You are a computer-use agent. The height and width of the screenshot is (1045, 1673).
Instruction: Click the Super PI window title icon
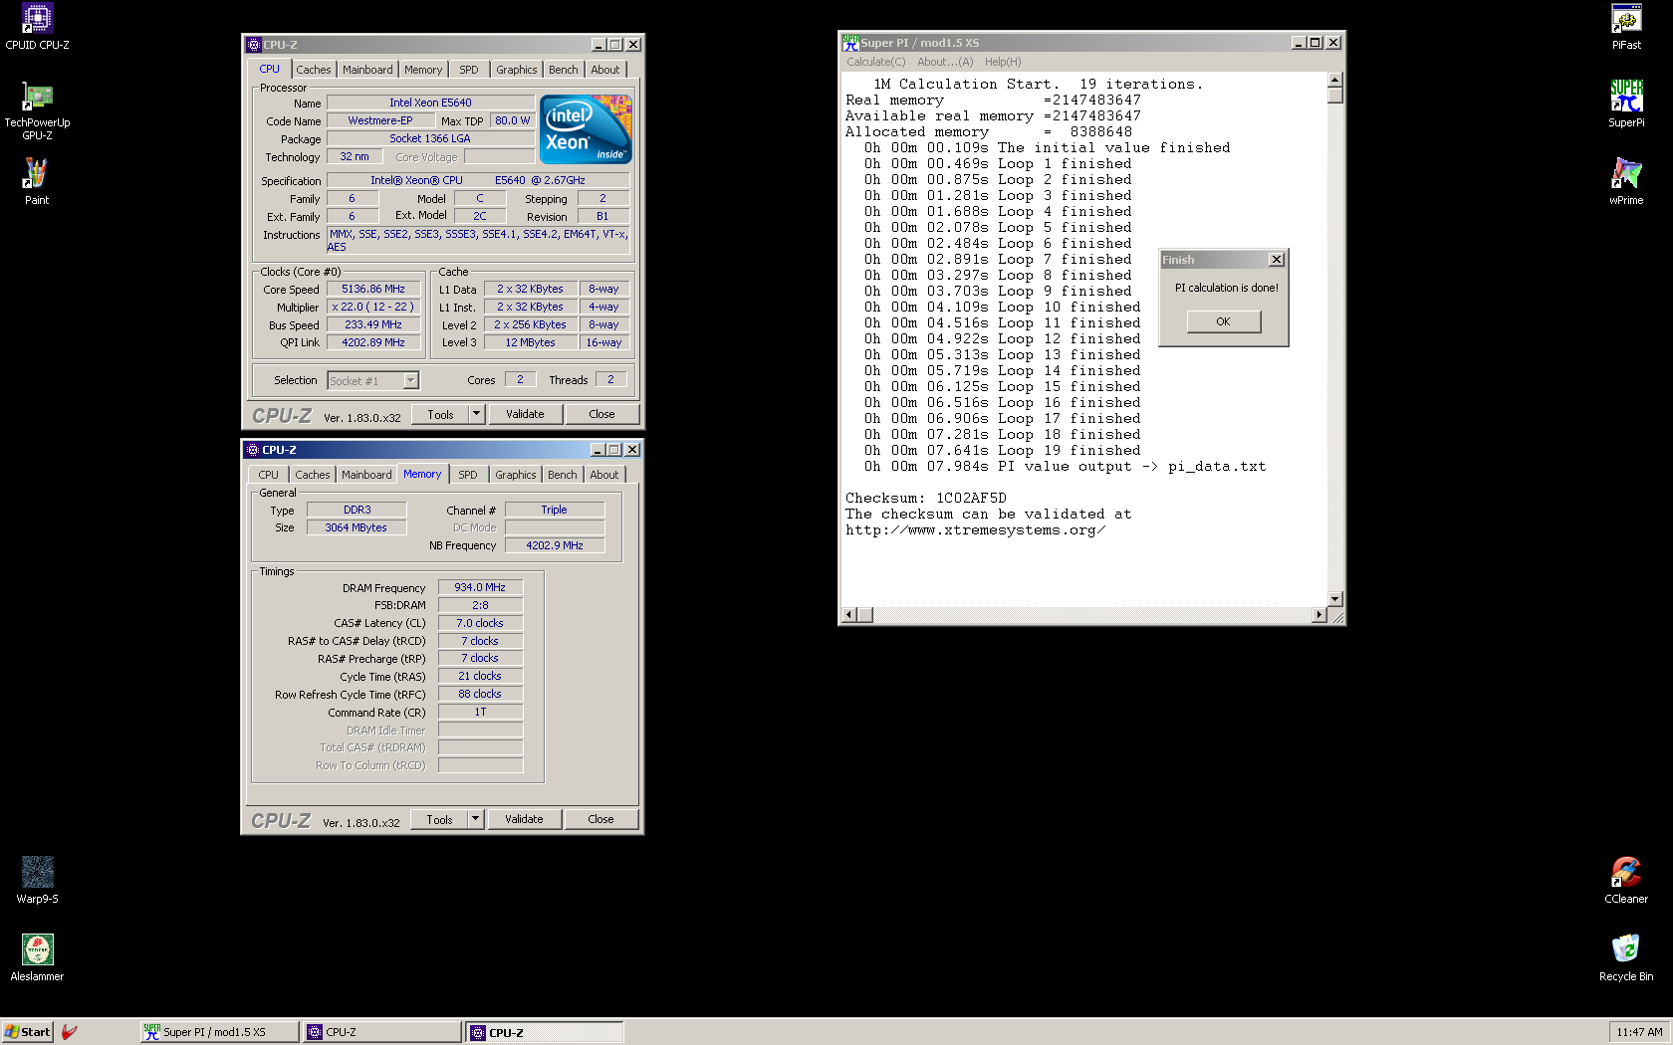pos(850,43)
